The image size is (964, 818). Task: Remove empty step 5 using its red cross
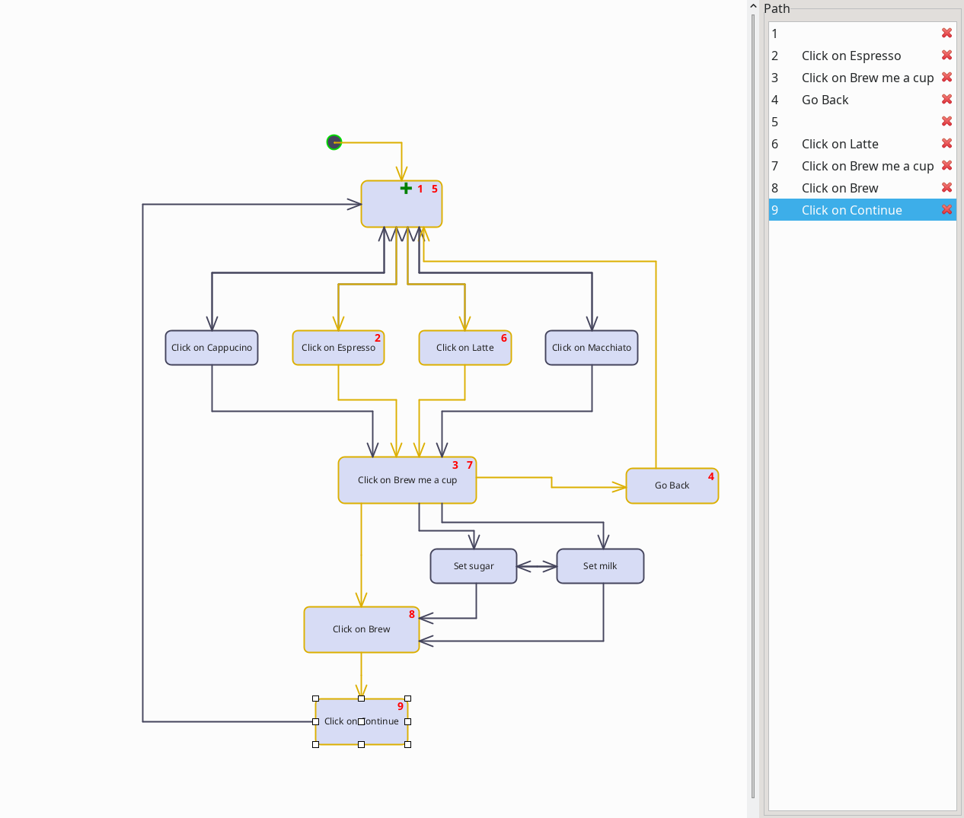[946, 121]
